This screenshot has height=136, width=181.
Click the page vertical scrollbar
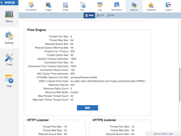[x=180, y=84]
